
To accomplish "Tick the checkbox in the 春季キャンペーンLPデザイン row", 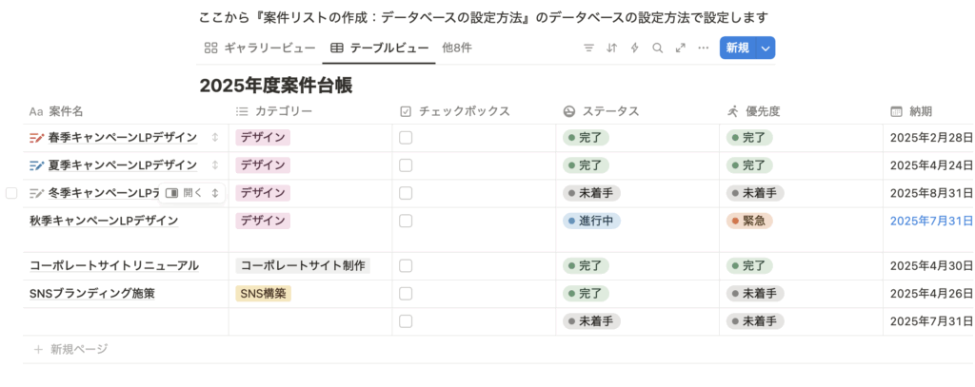I will click(x=406, y=138).
